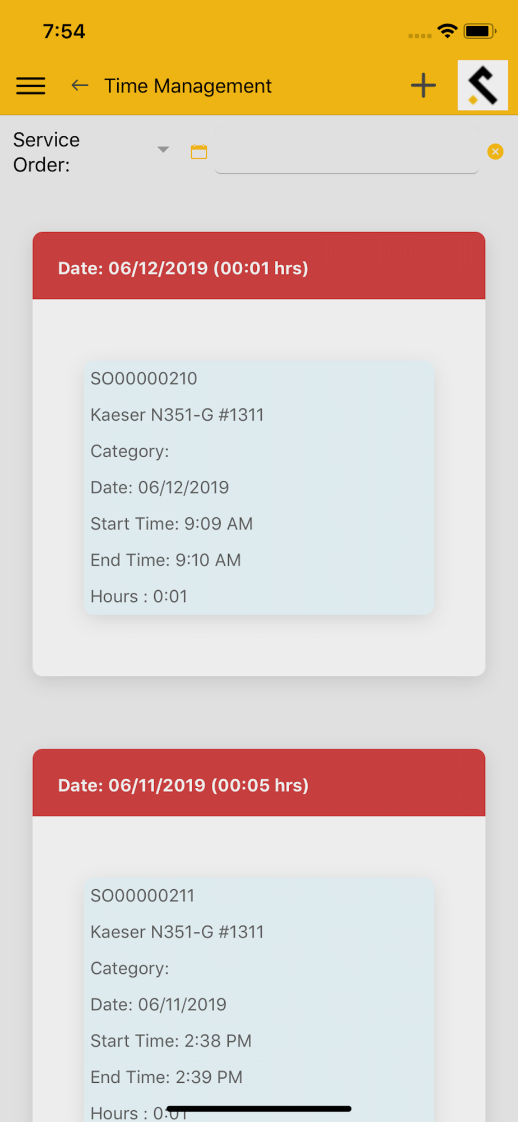The width and height of the screenshot is (518, 1122).
Task: Open the SO00000211 time entry
Action: coord(259,987)
